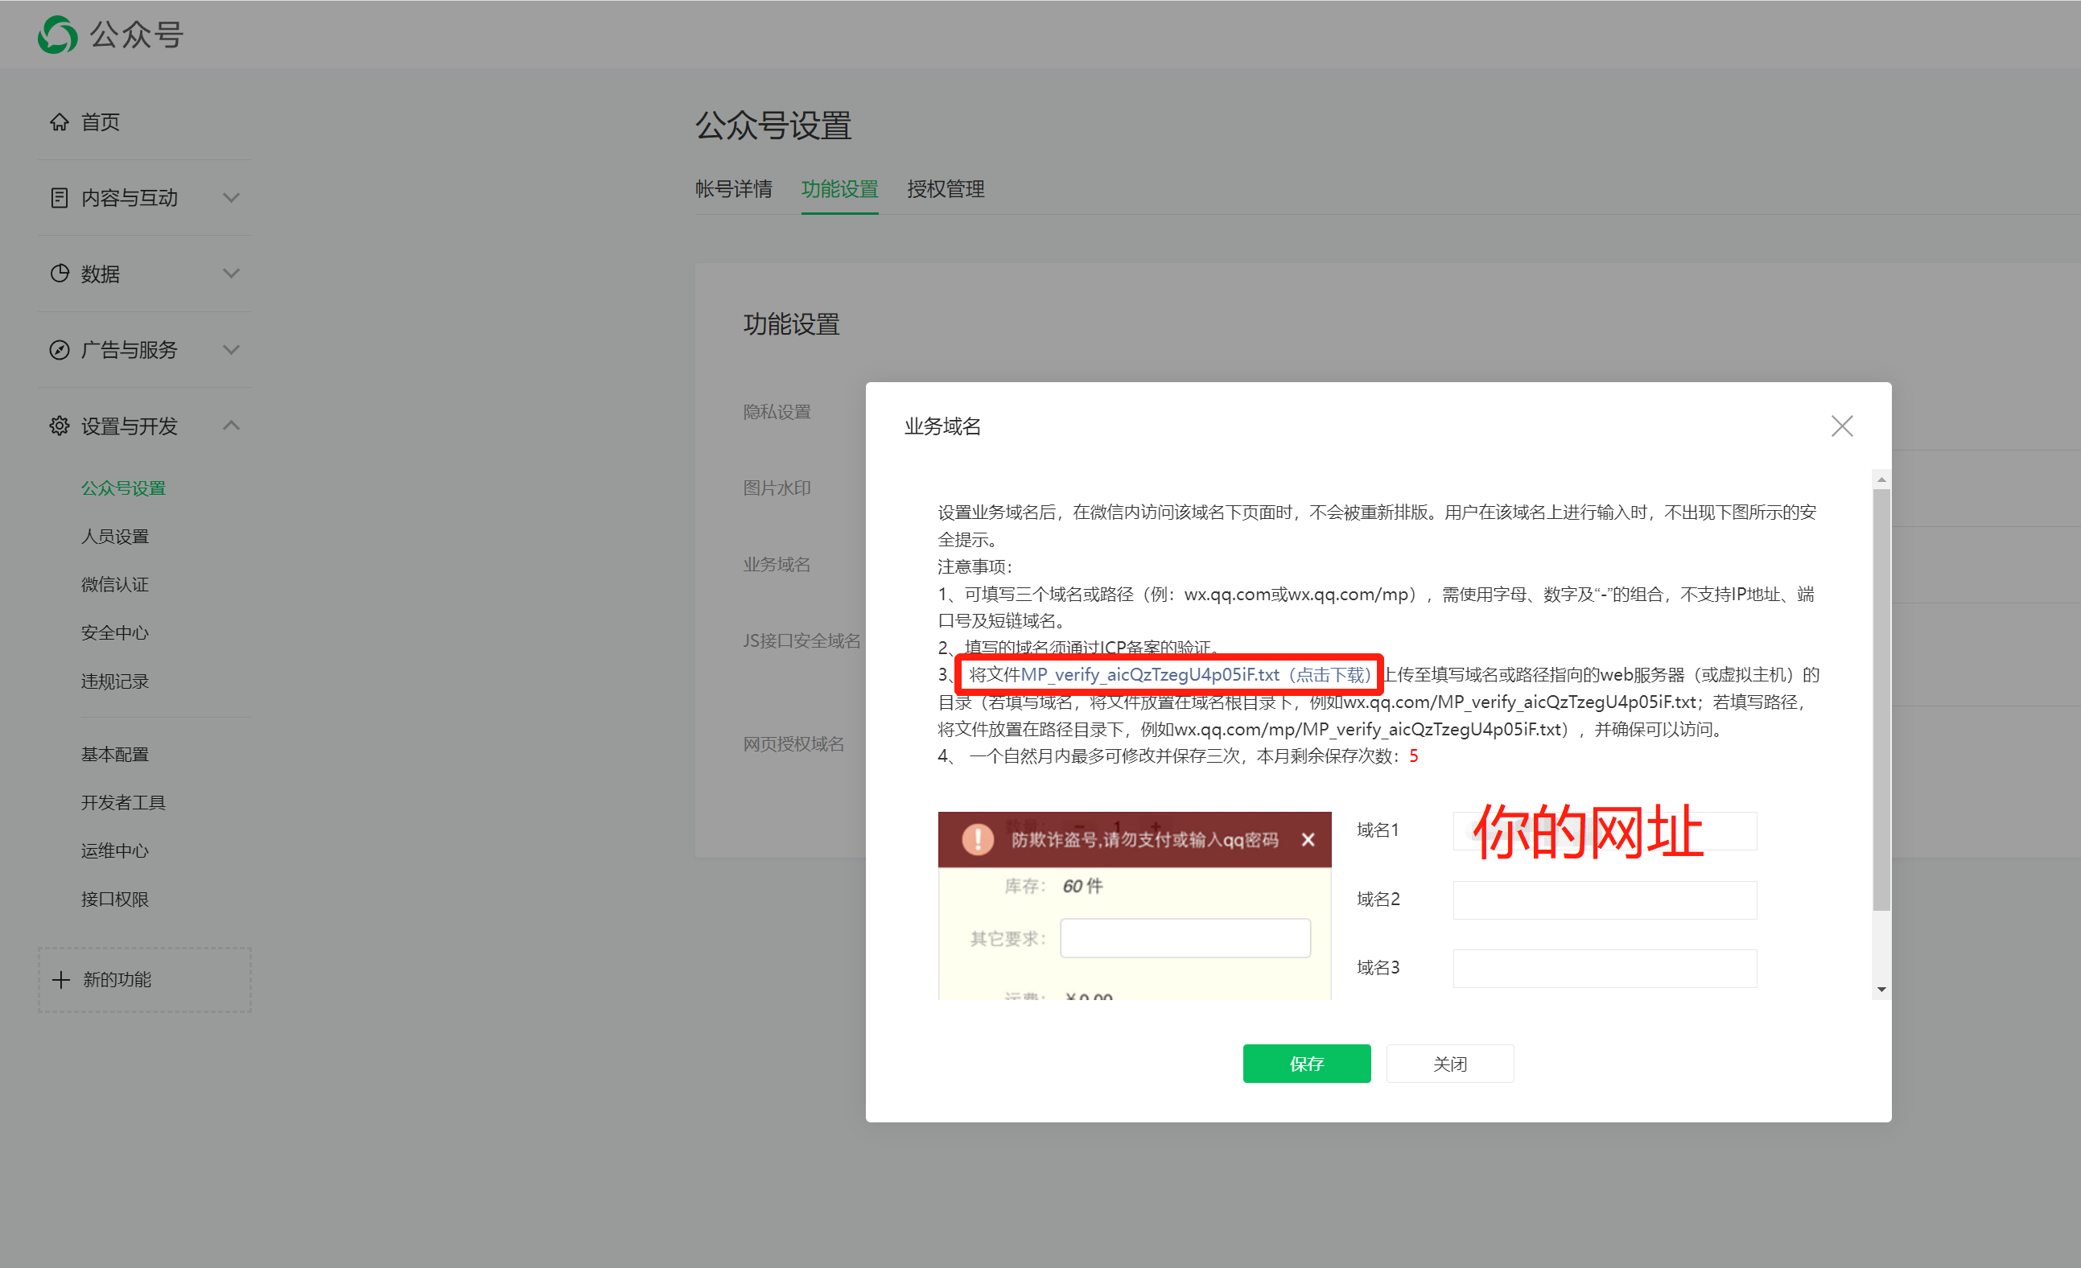Select 公众号设置 in the sidebar
The height and width of the screenshot is (1268, 2081).
[x=123, y=488]
